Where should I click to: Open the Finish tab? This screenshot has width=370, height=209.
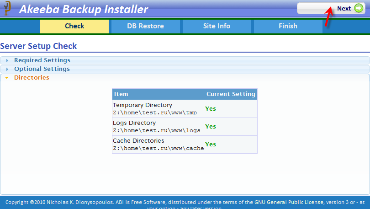tap(288, 26)
